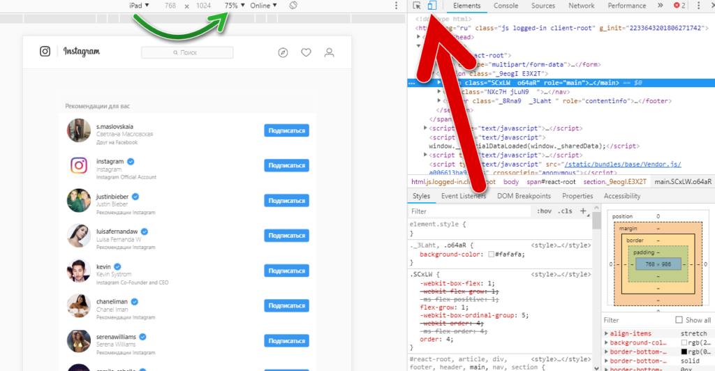Open the Properties sub-tab

pyautogui.click(x=577, y=196)
